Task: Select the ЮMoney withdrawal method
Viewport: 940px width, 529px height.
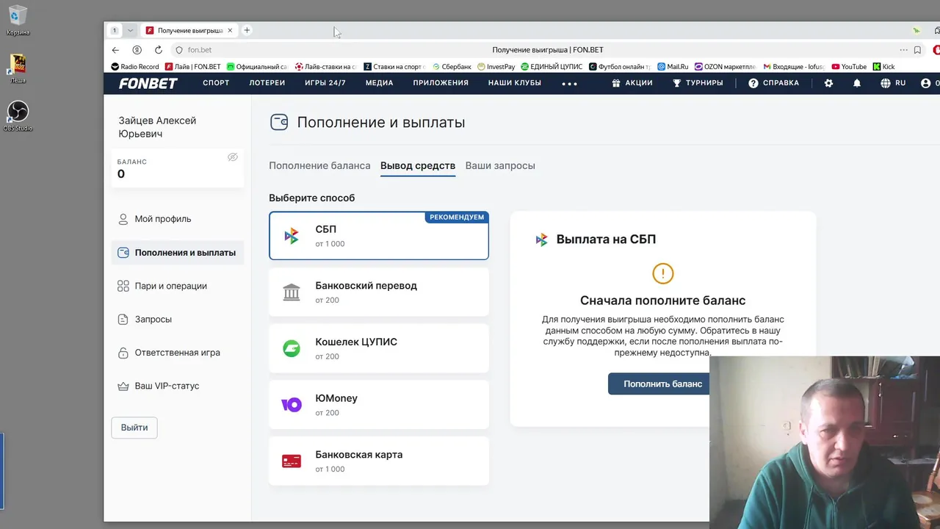Action: [x=379, y=404]
